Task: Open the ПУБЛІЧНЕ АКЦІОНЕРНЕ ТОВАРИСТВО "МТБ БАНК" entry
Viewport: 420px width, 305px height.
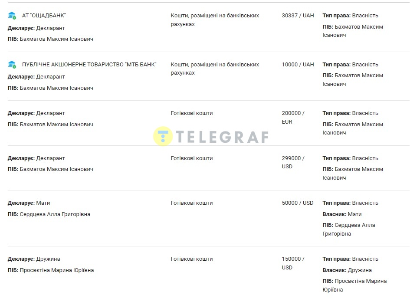Action: 89,65
